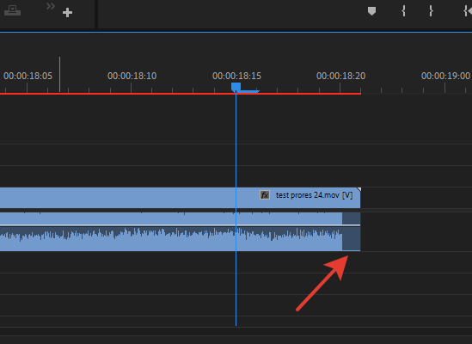The height and width of the screenshot is (344, 472).
Task: Click the ruler at 00:00:18:05
Action: click(28, 76)
